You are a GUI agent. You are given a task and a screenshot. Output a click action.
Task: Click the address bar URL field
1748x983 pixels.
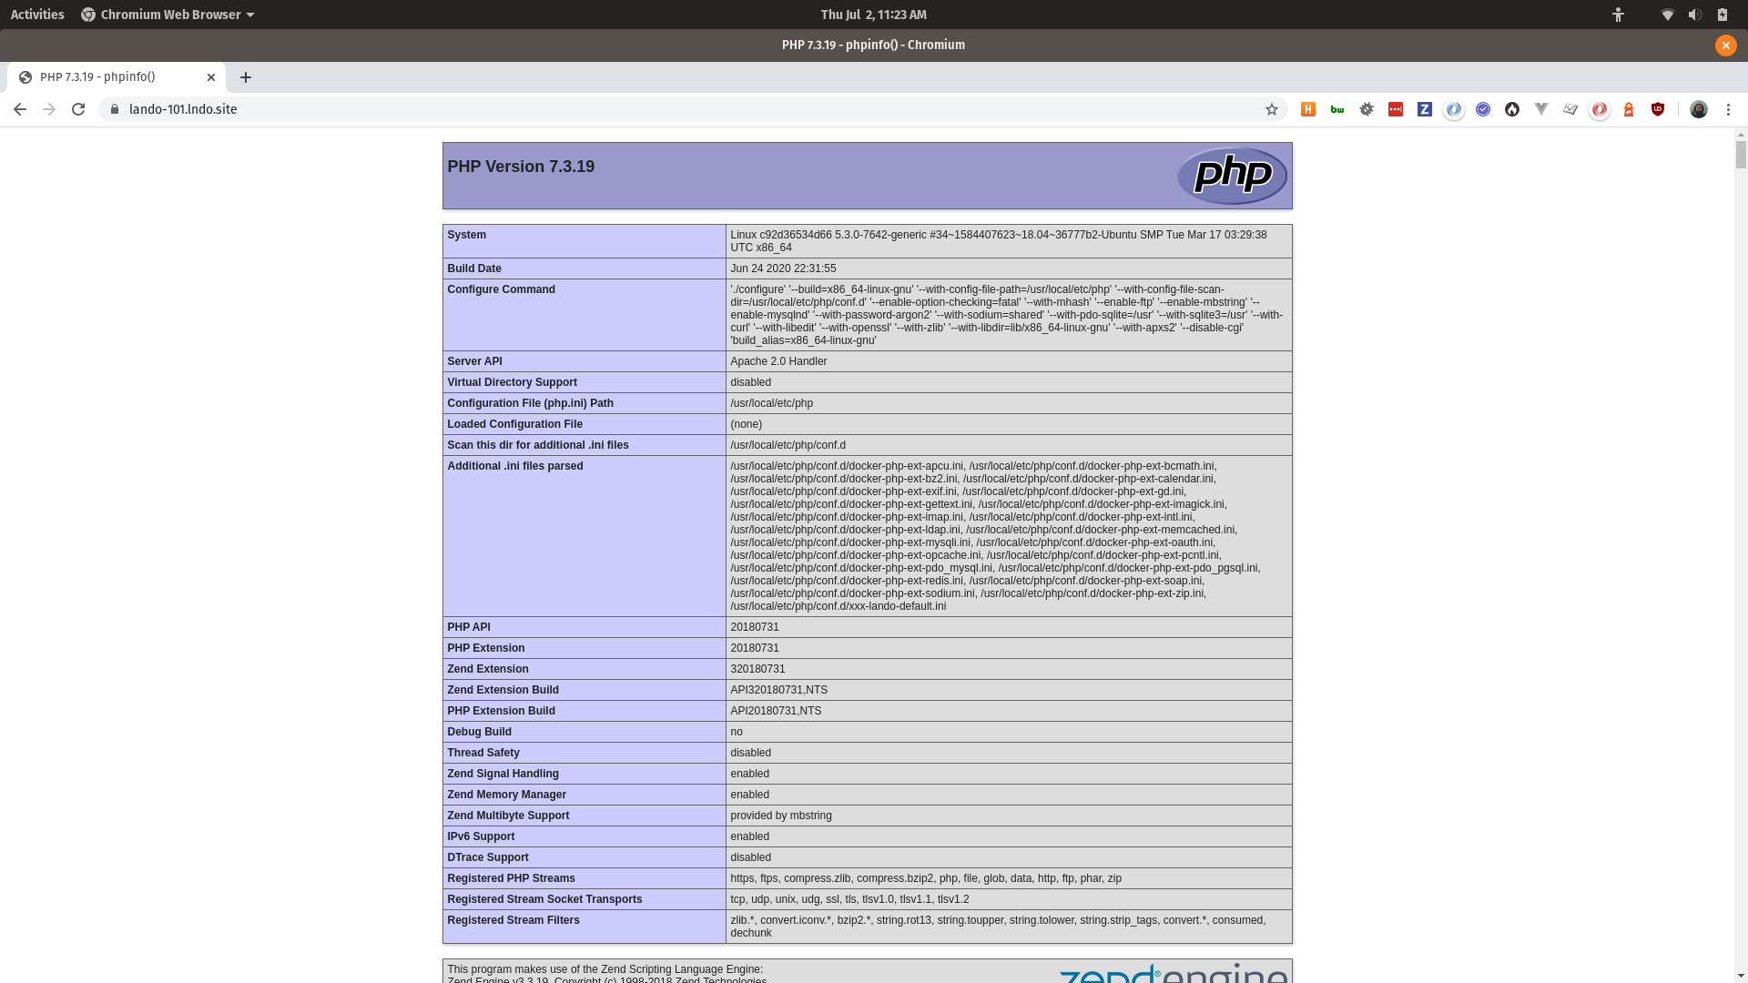click(637, 109)
